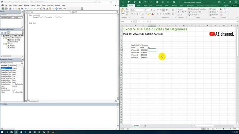Switch to the Categorized tab in Properties
The image size is (239, 134).
point(12,66)
